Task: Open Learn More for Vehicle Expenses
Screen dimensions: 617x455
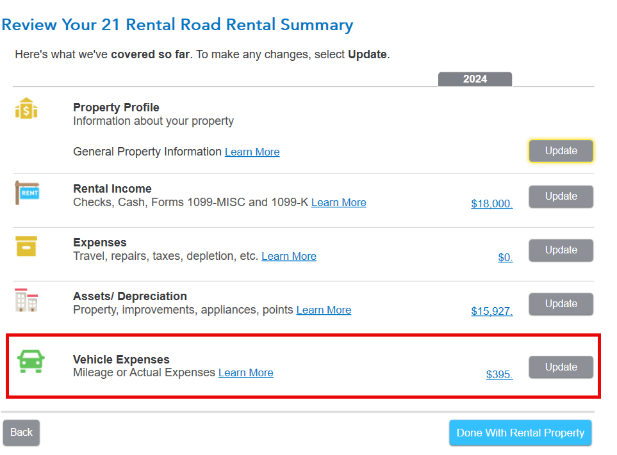Action: (246, 373)
